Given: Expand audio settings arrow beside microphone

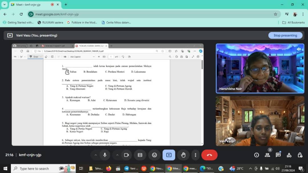Looking at the screenshot, I should (x=96, y=155).
